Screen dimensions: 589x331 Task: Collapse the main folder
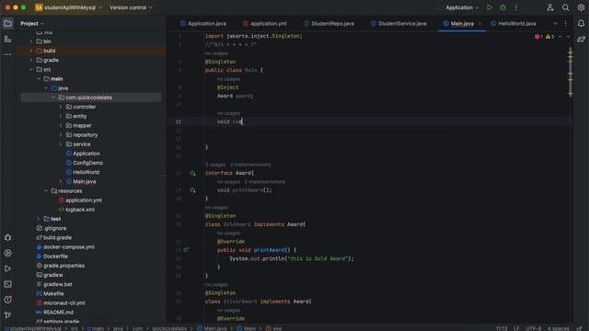pyautogui.click(x=39, y=79)
